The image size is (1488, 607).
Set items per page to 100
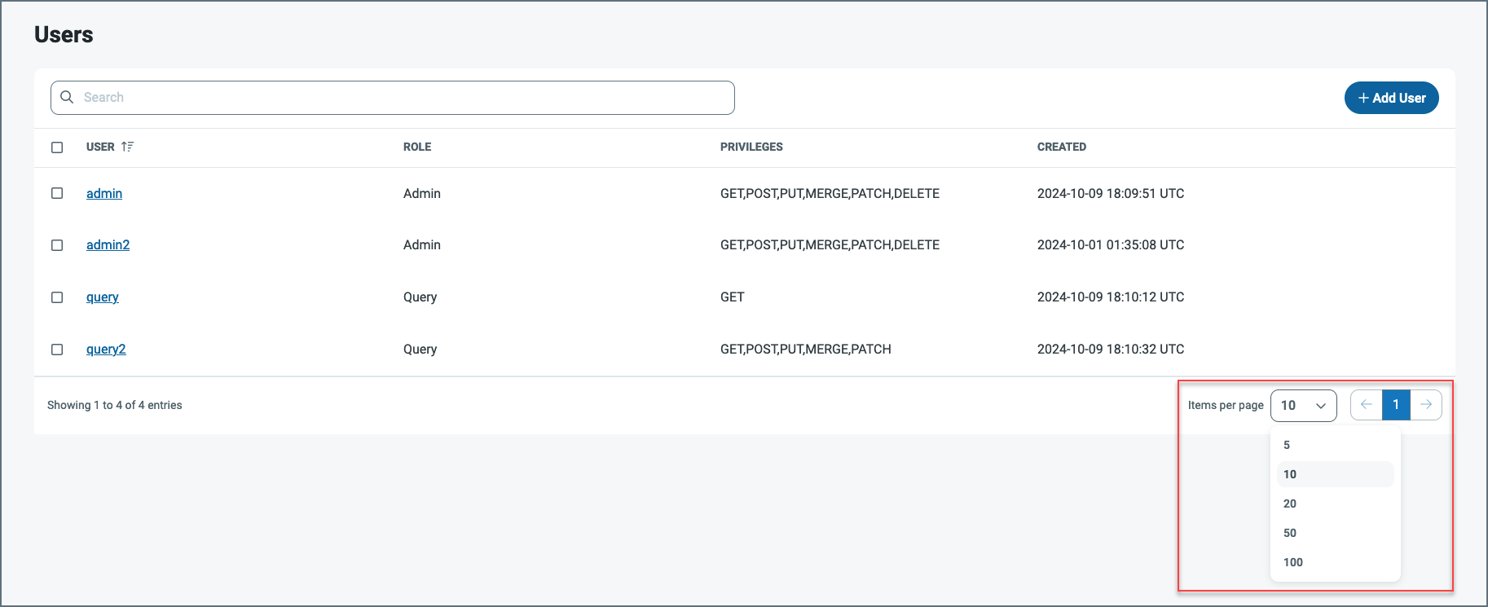1293,562
